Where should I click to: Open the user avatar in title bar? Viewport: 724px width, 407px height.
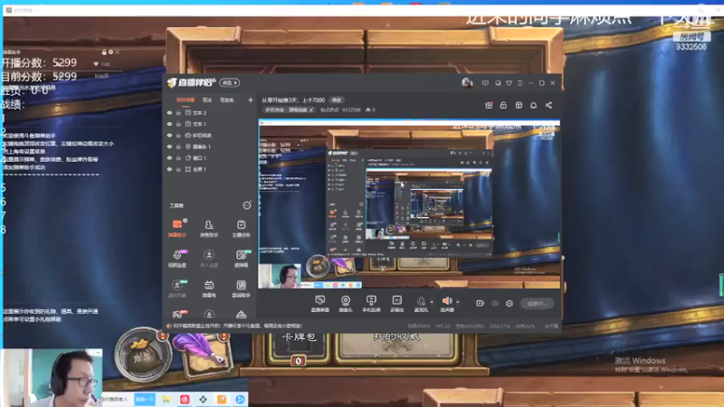(467, 82)
